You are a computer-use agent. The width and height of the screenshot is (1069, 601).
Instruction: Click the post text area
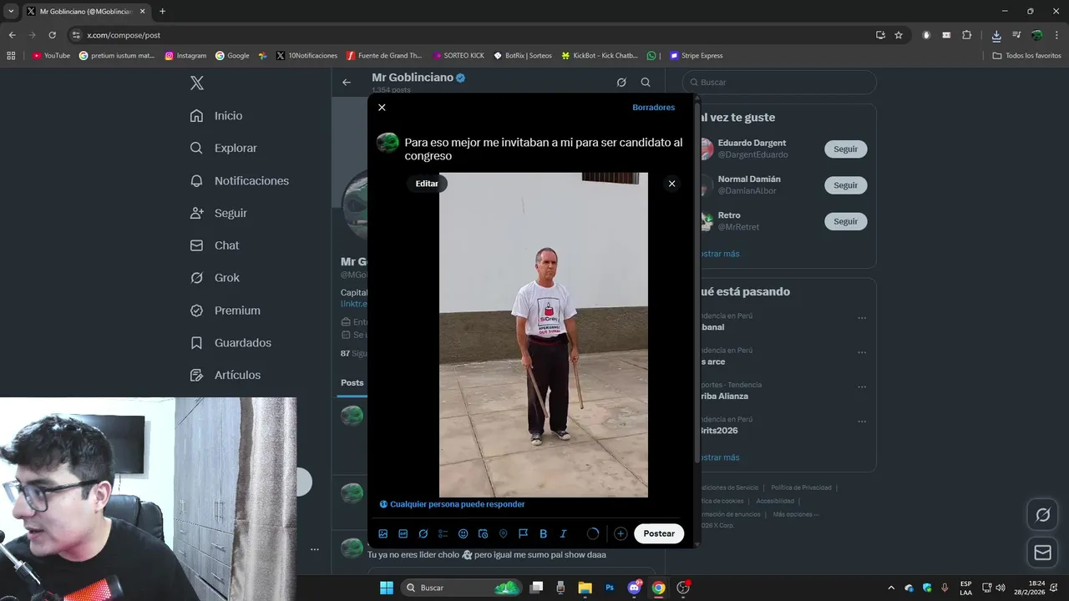(x=544, y=149)
